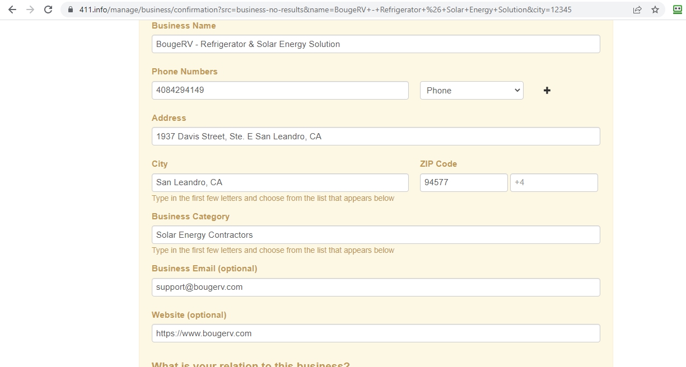
Task: View site security lock info
Action: coord(71,10)
